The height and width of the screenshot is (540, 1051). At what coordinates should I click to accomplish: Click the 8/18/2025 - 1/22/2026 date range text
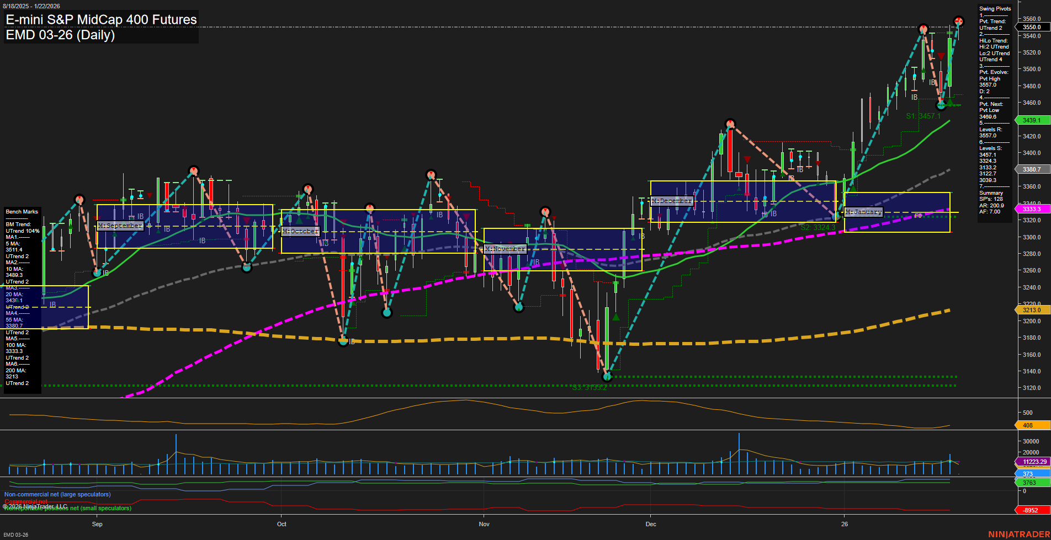point(32,6)
